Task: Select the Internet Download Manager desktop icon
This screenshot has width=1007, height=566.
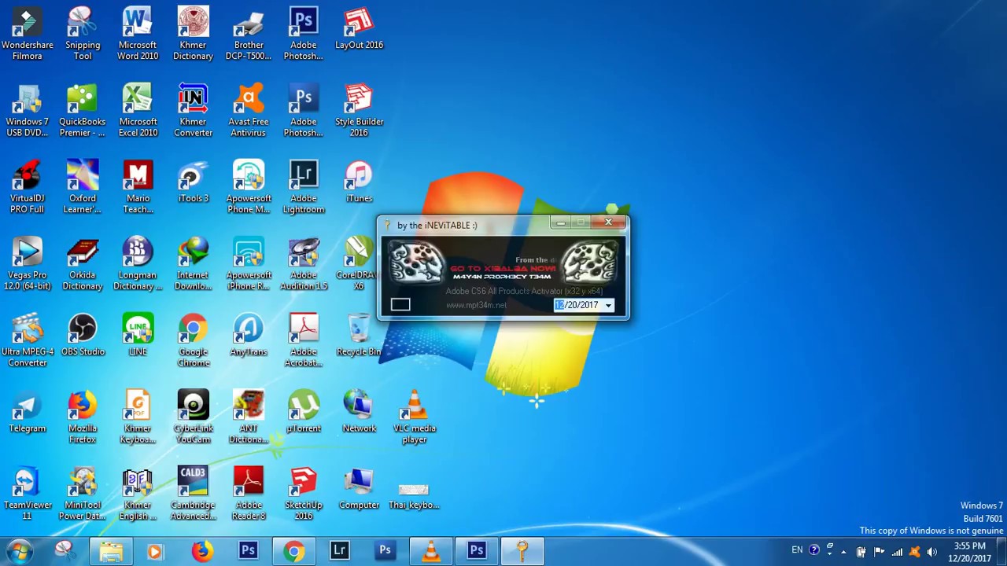Action: (x=193, y=264)
